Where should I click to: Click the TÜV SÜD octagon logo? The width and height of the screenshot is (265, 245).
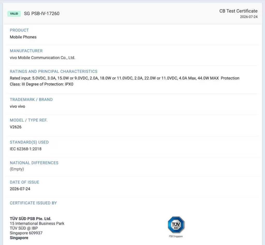coord(176,225)
